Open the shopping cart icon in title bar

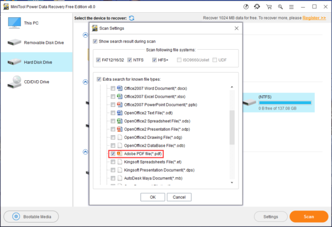(269, 7)
